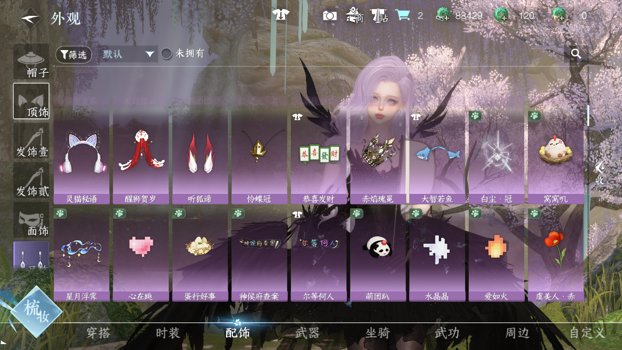
Task: Collapse the panel with 收 arrow
Action: [x=600, y=173]
